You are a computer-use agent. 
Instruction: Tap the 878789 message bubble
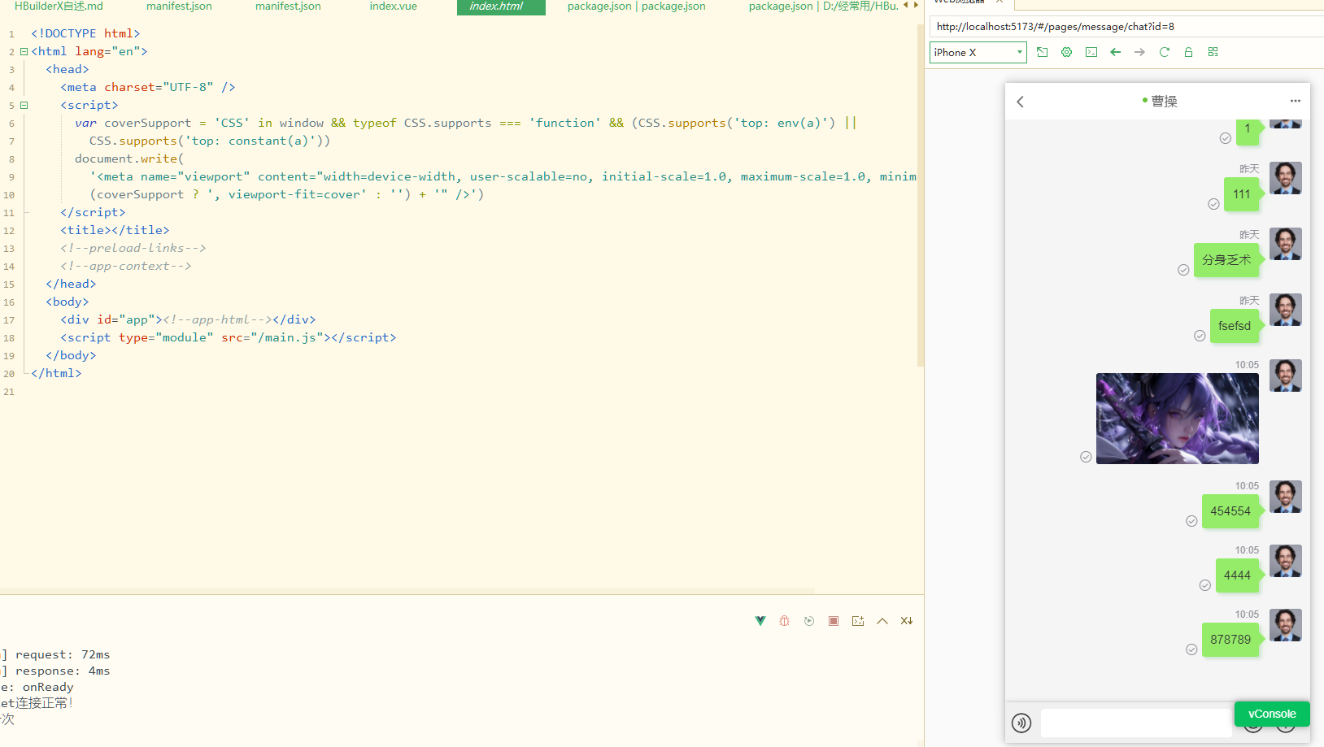tap(1230, 640)
